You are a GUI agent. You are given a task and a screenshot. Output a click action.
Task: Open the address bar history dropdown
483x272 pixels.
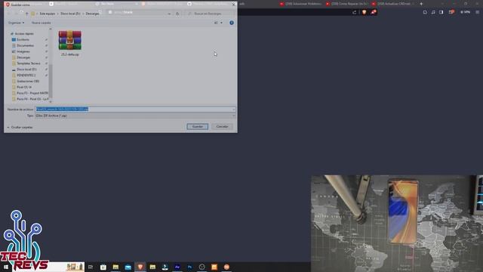click(x=169, y=14)
